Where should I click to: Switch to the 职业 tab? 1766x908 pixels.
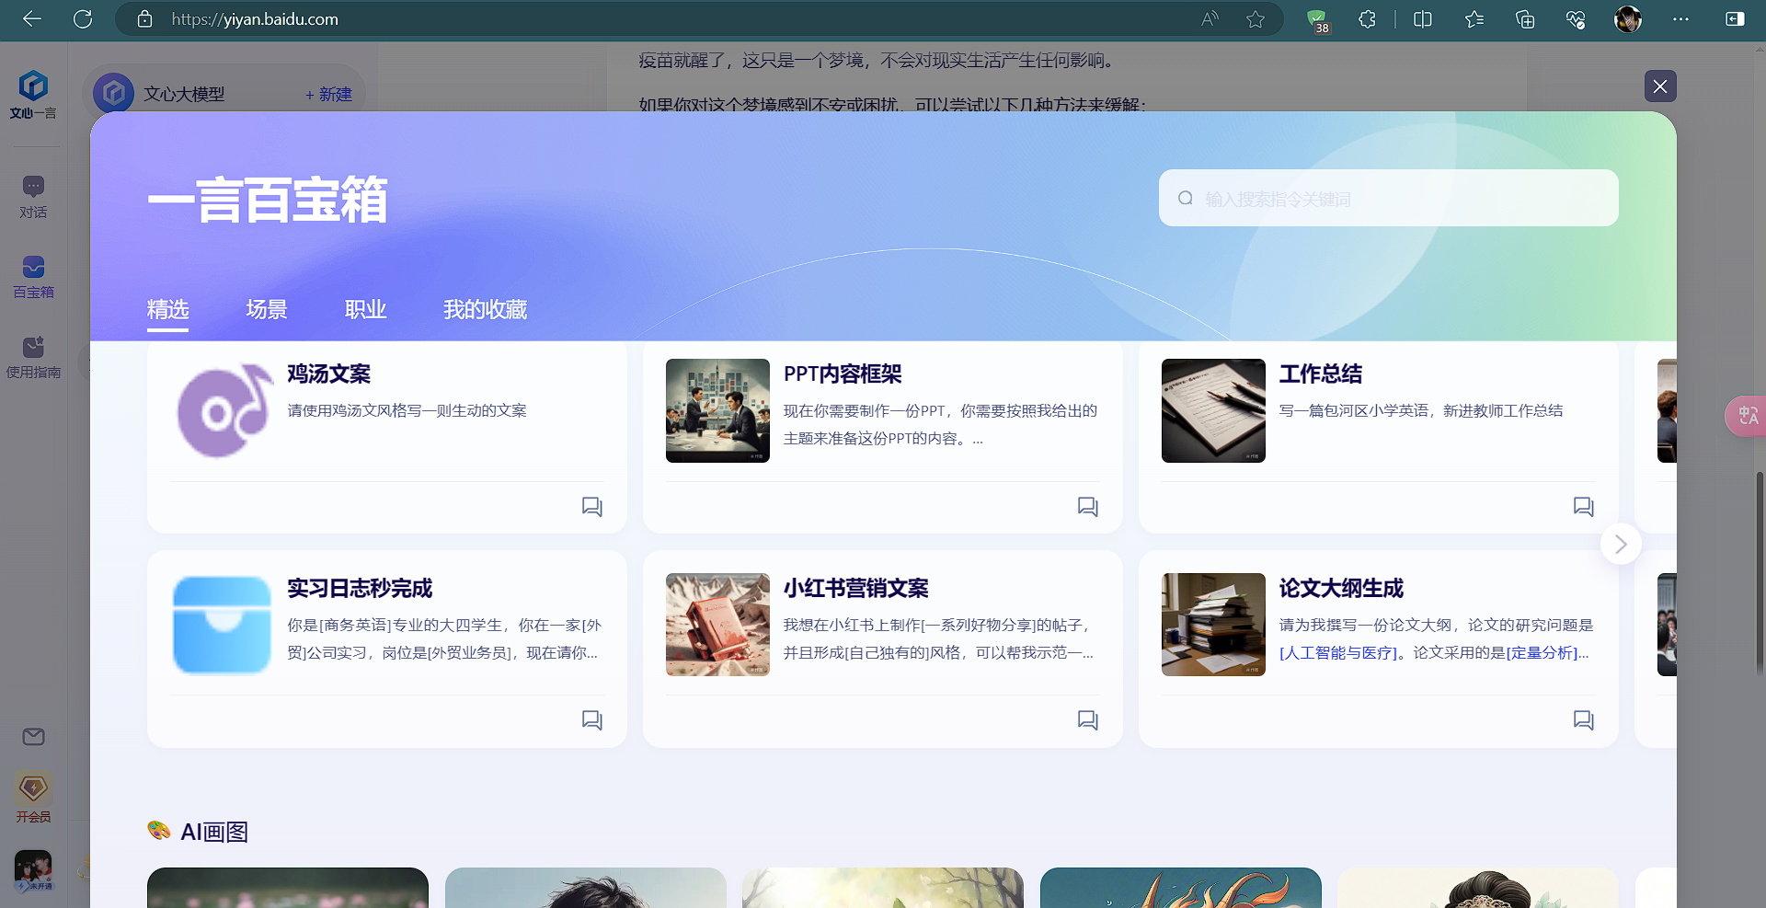coord(365,310)
